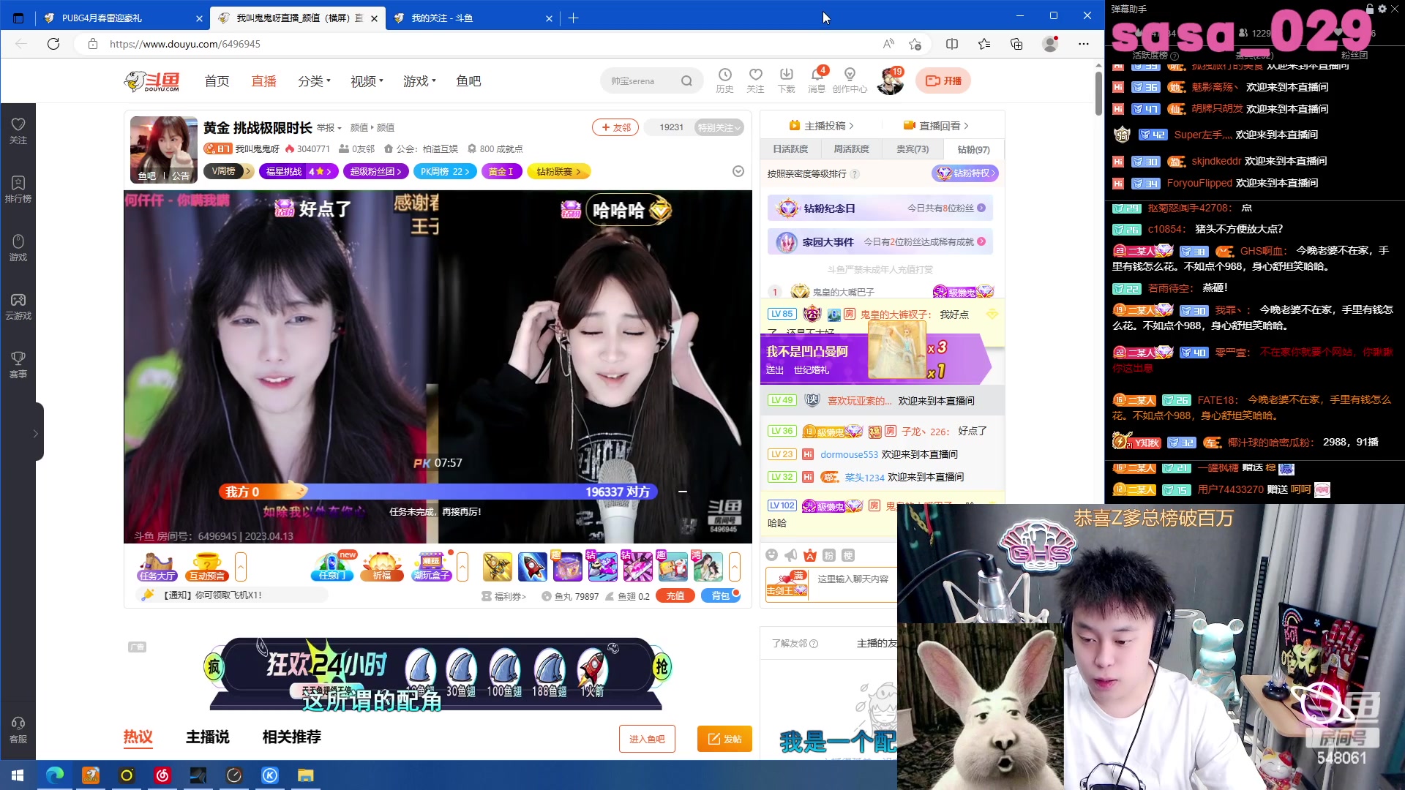Viewport: 1405px width, 790px height.
Task: Select the golden plane gift icon
Action: pos(498,567)
